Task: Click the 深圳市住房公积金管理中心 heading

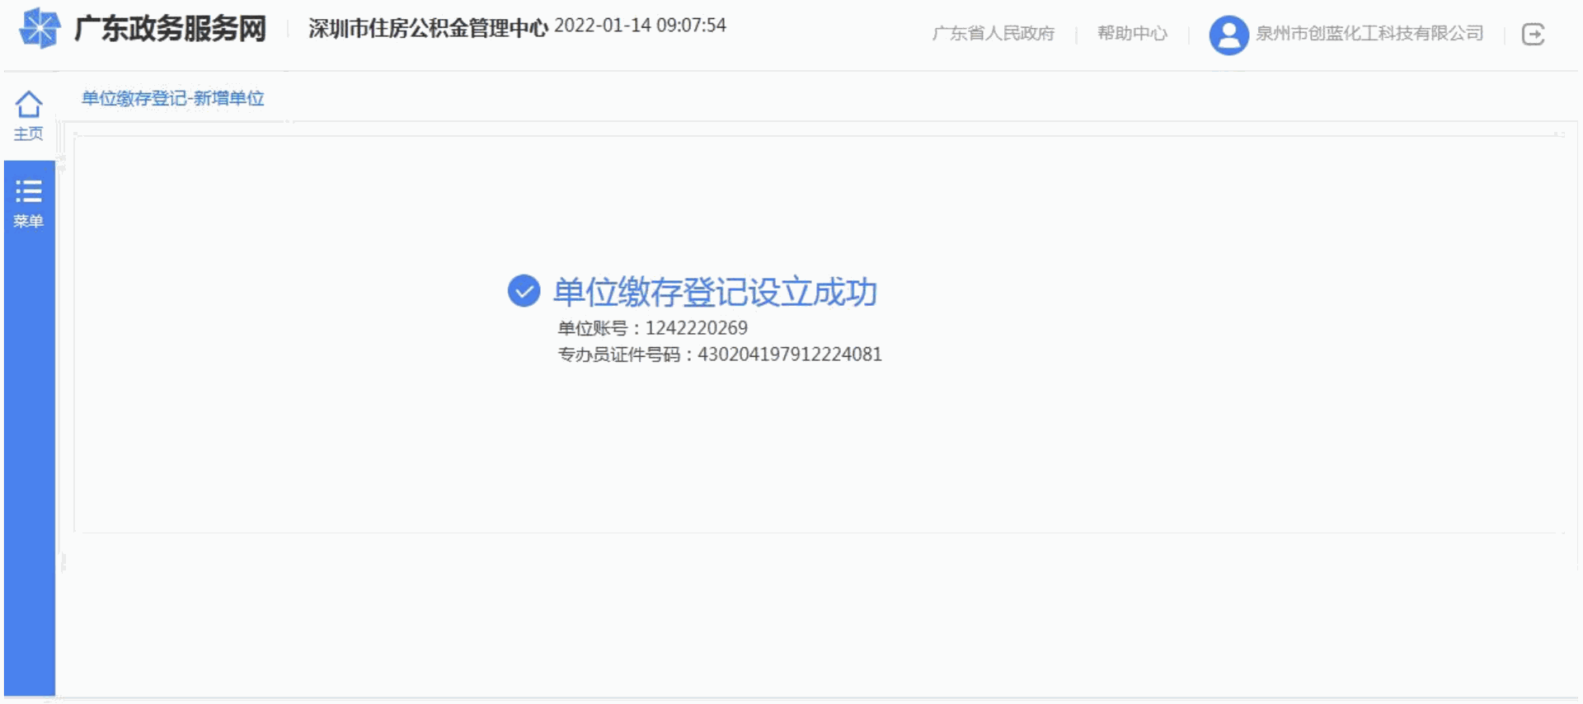Action: [x=428, y=28]
